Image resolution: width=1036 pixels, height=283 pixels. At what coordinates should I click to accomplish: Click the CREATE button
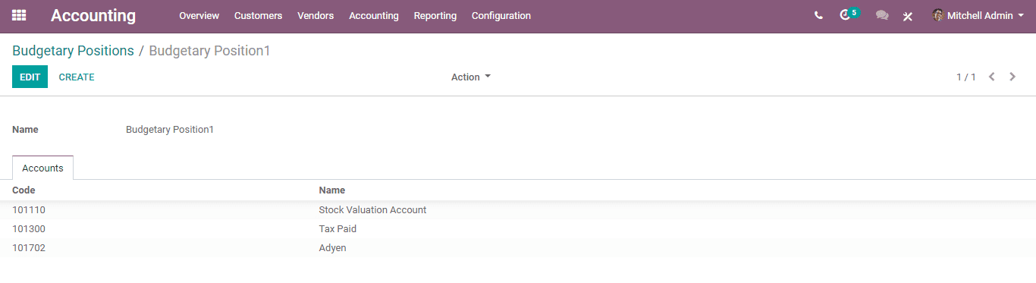77,77
